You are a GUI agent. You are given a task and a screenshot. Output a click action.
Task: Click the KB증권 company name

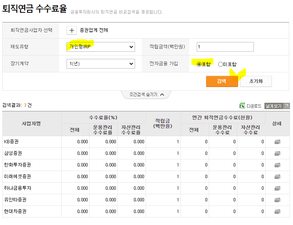[11, 141]
